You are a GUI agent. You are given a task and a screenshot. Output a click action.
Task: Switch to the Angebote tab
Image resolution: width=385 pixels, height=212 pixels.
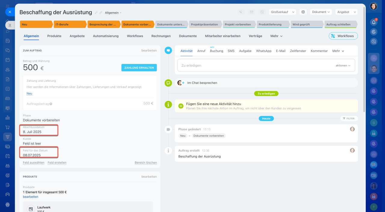pyautogui.click(x=77, y=36)
